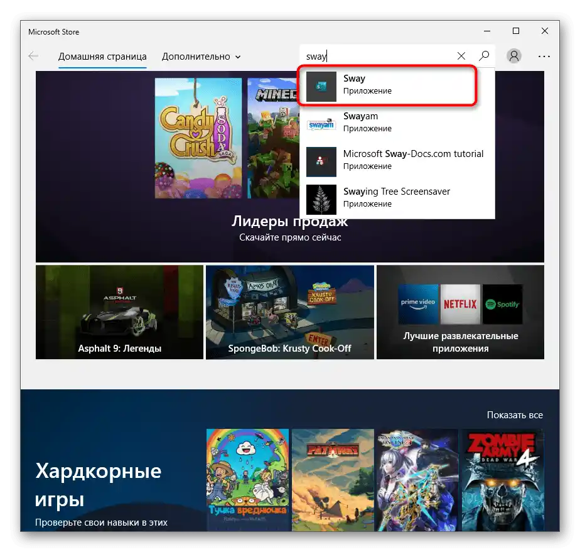Click the Prime Video logo
This screenshot has height=552, width=580.
pyautogui.click(x=418, y=304)
